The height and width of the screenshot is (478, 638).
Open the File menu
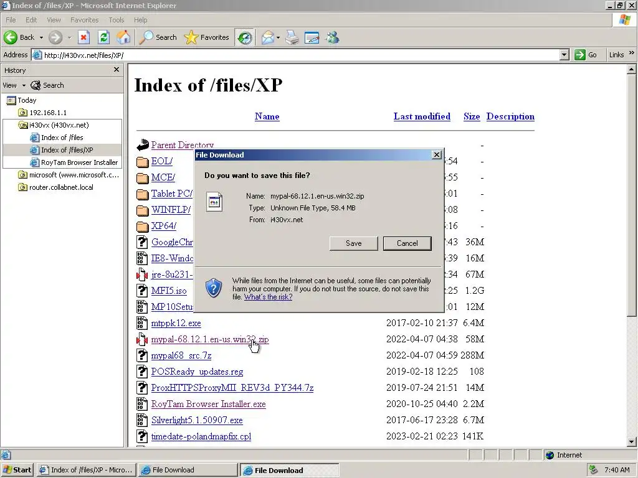tap(11, 20)
